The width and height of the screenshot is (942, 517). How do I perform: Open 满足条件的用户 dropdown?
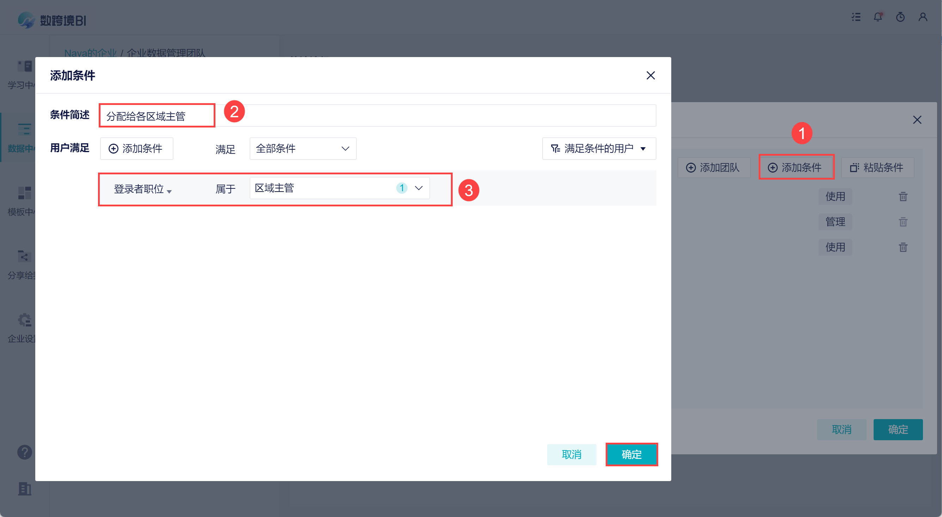point(599,149)
